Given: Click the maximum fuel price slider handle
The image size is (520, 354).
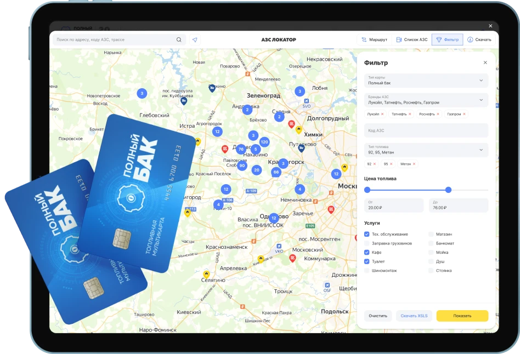Looking at the screenshot, I should coord(448,190).
